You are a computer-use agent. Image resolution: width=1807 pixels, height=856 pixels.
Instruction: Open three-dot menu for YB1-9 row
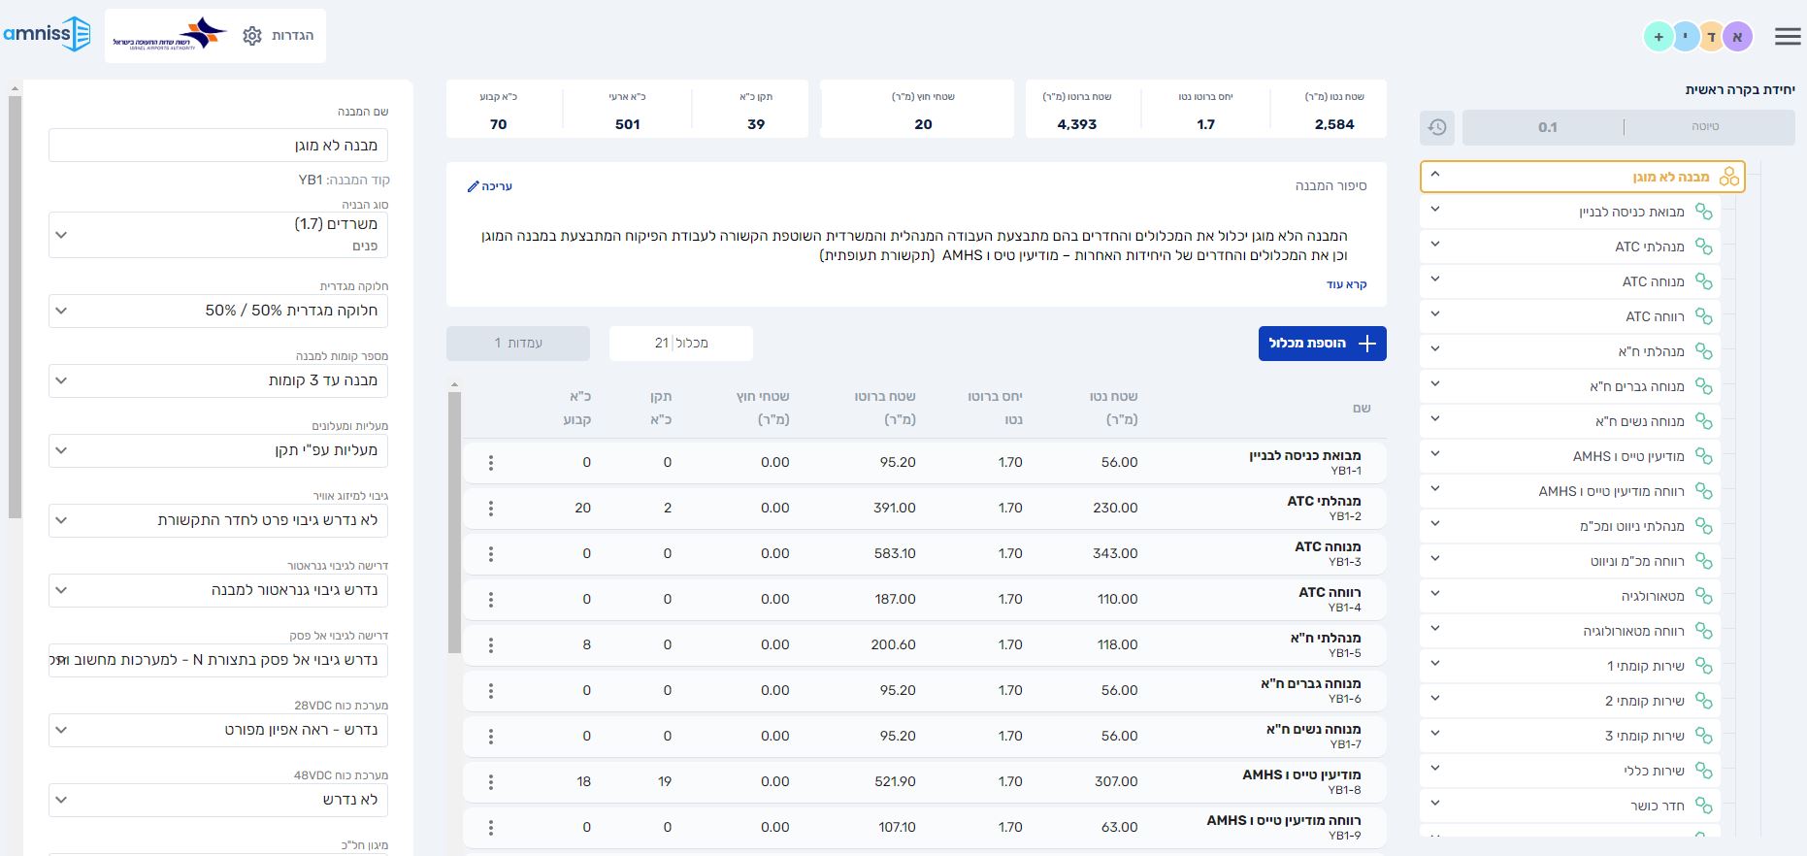[491, 828]
